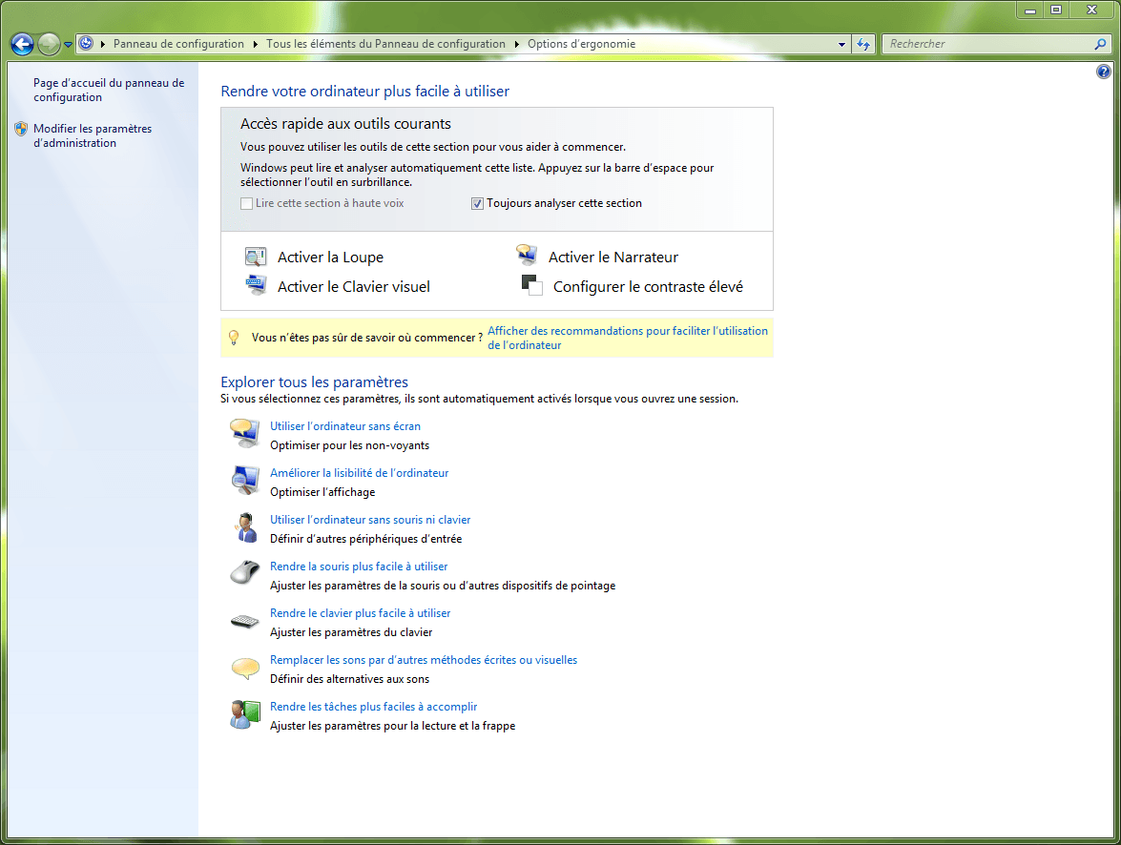This screenshot has height=845, width=1121.
Task: Open Page d'accueil du panneau de configuration
Action: (x=109, y=90)
